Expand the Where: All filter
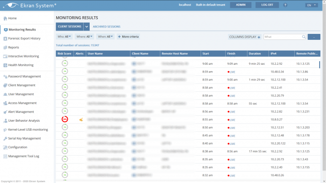This screenshot has height=183, width=326. tap(85, 37)
